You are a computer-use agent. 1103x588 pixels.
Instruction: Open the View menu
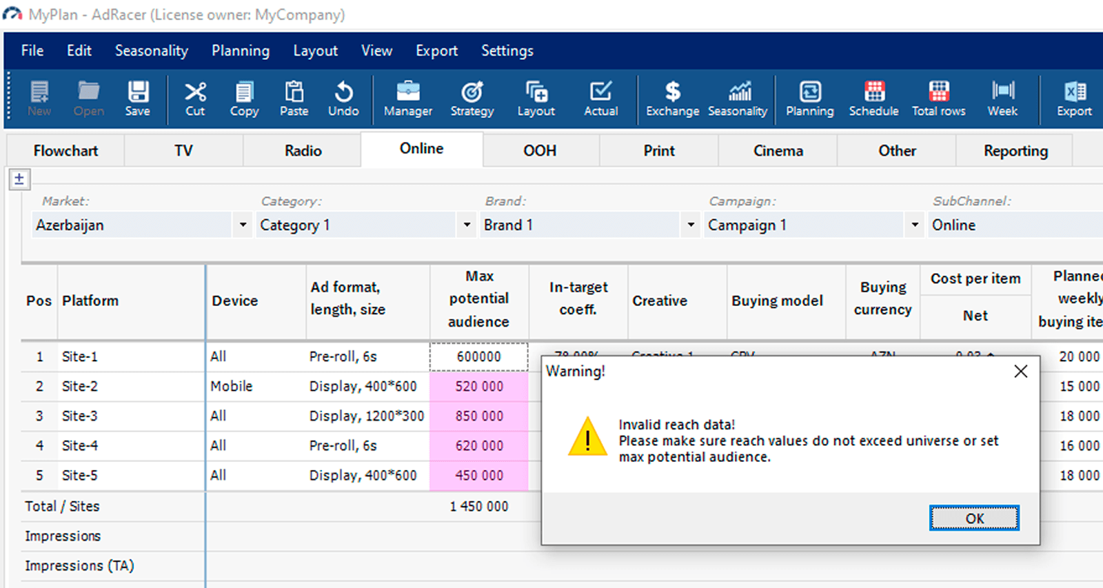coord(377,51)
